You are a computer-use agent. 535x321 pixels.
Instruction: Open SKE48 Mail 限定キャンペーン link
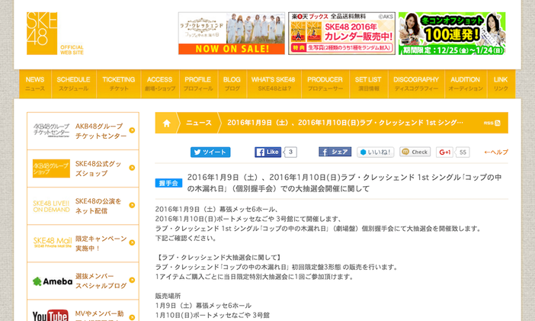pos(83,243)
